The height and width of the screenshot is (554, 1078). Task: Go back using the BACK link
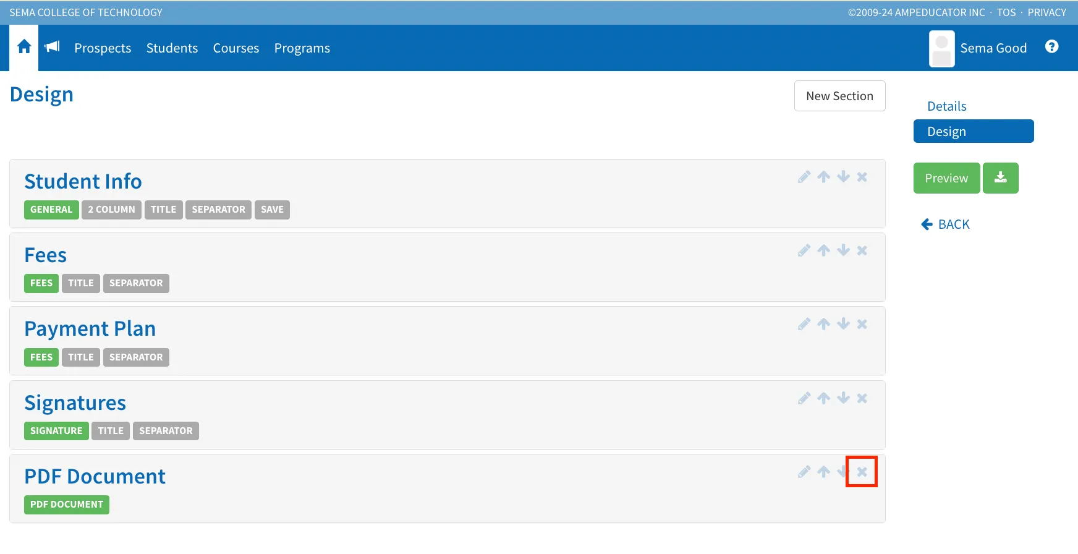click(945, 224)
